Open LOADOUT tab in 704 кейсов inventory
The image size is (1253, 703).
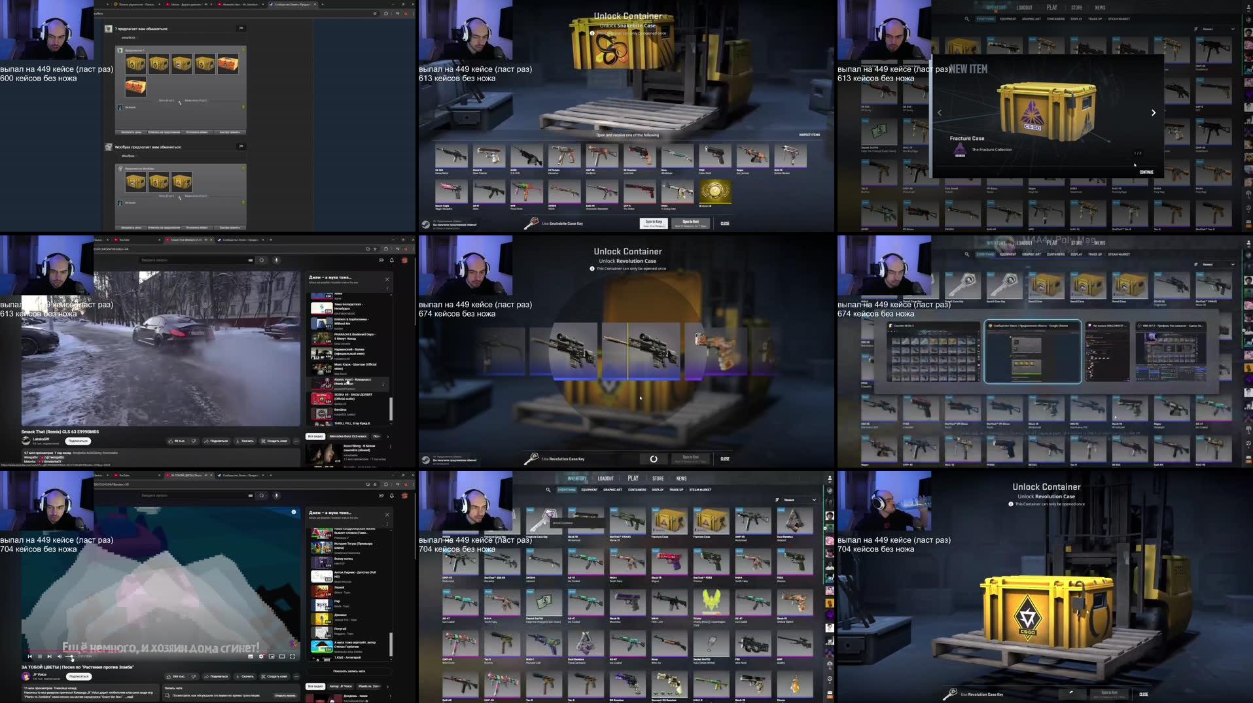tap(605, 479)
